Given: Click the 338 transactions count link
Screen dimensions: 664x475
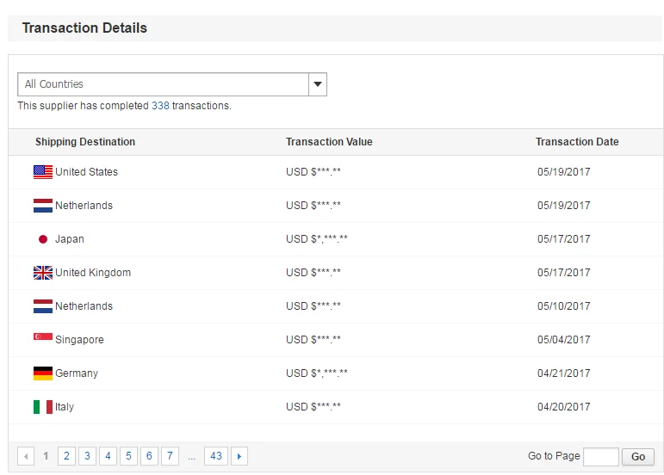Looking at the screenshot, I should (x=160, y=106).
